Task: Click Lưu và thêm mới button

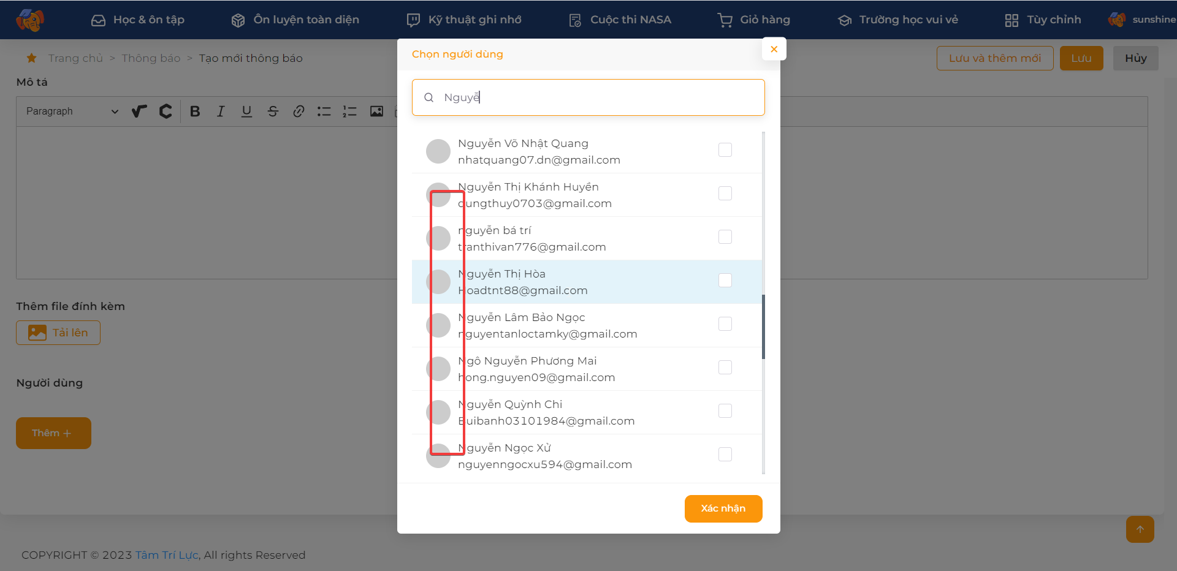Action: [995, 58]
